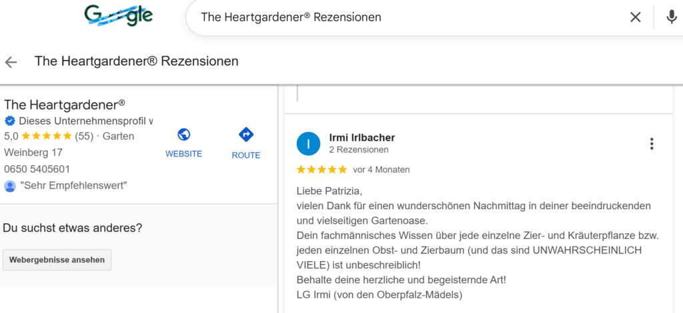The image size is (683, 313).
Task: Open three-dot menu on Irmi's review
Action: click(x=652, y=144)
